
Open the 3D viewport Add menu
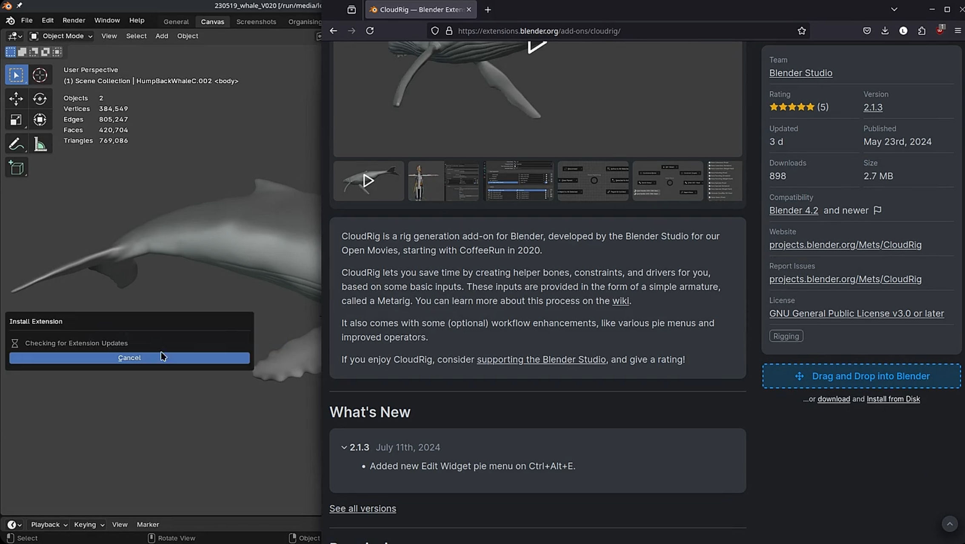[162, 36]
